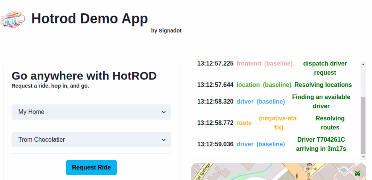372x180 pixels.
Task: Click 'Resolving routes' log message
Action: 330,123
